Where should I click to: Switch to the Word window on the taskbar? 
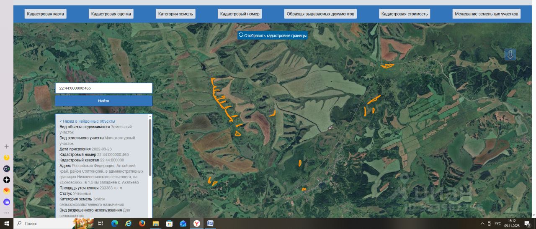coord(210,224)
